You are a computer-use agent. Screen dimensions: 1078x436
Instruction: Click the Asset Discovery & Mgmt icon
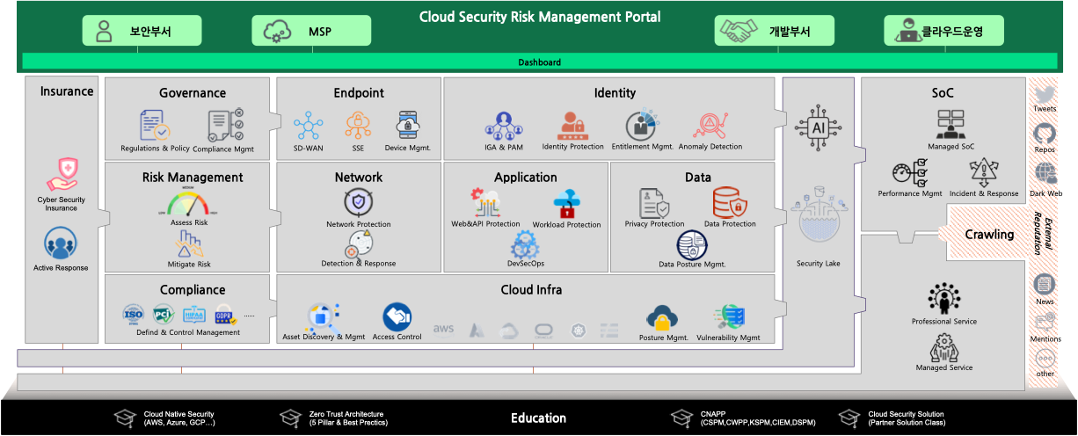click(323, 316)
